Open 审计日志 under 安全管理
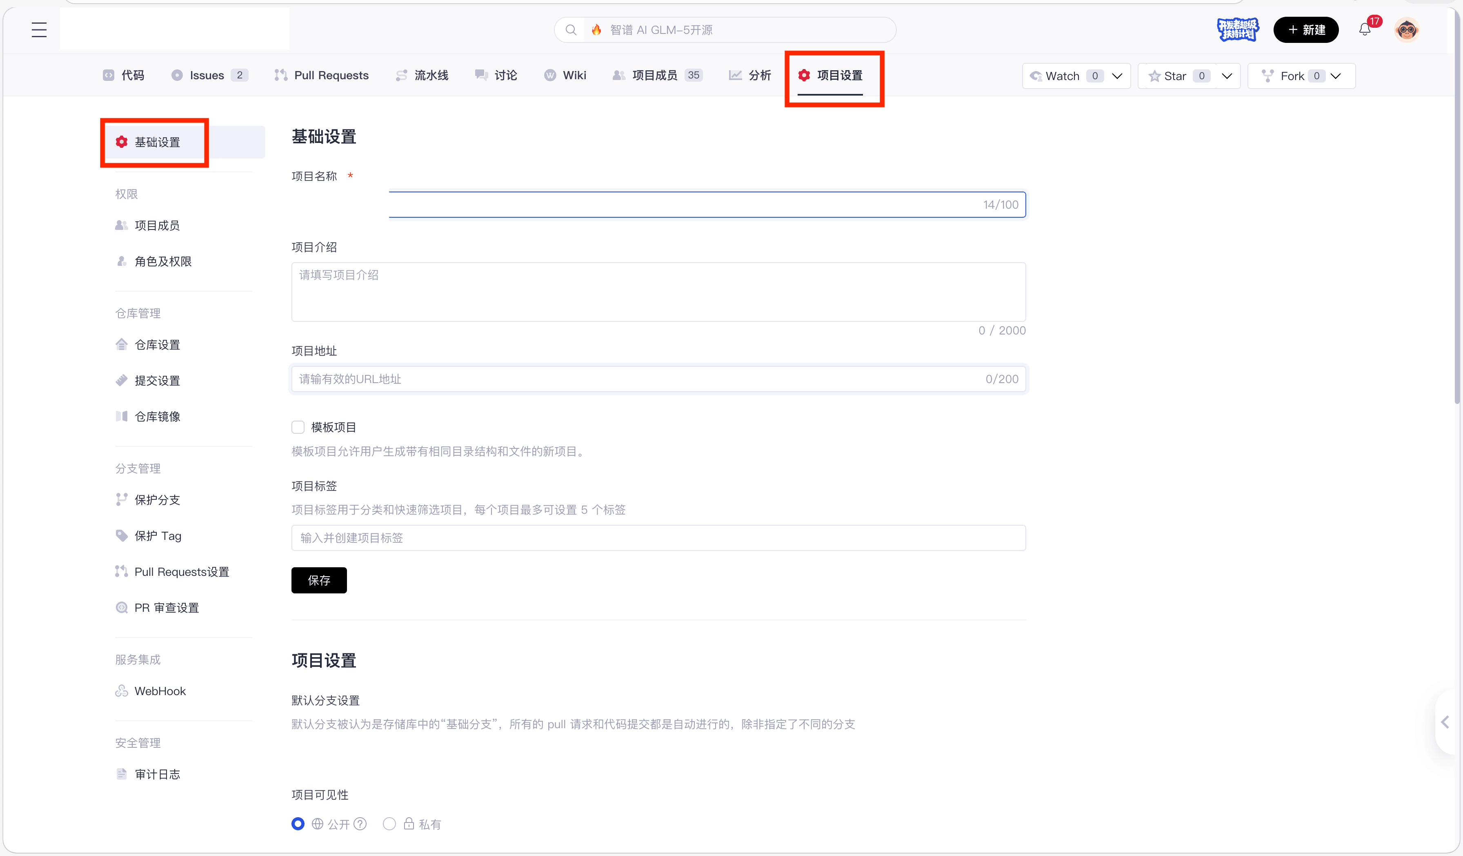Viewport: 1463px width, 856px height. [157, 774]
